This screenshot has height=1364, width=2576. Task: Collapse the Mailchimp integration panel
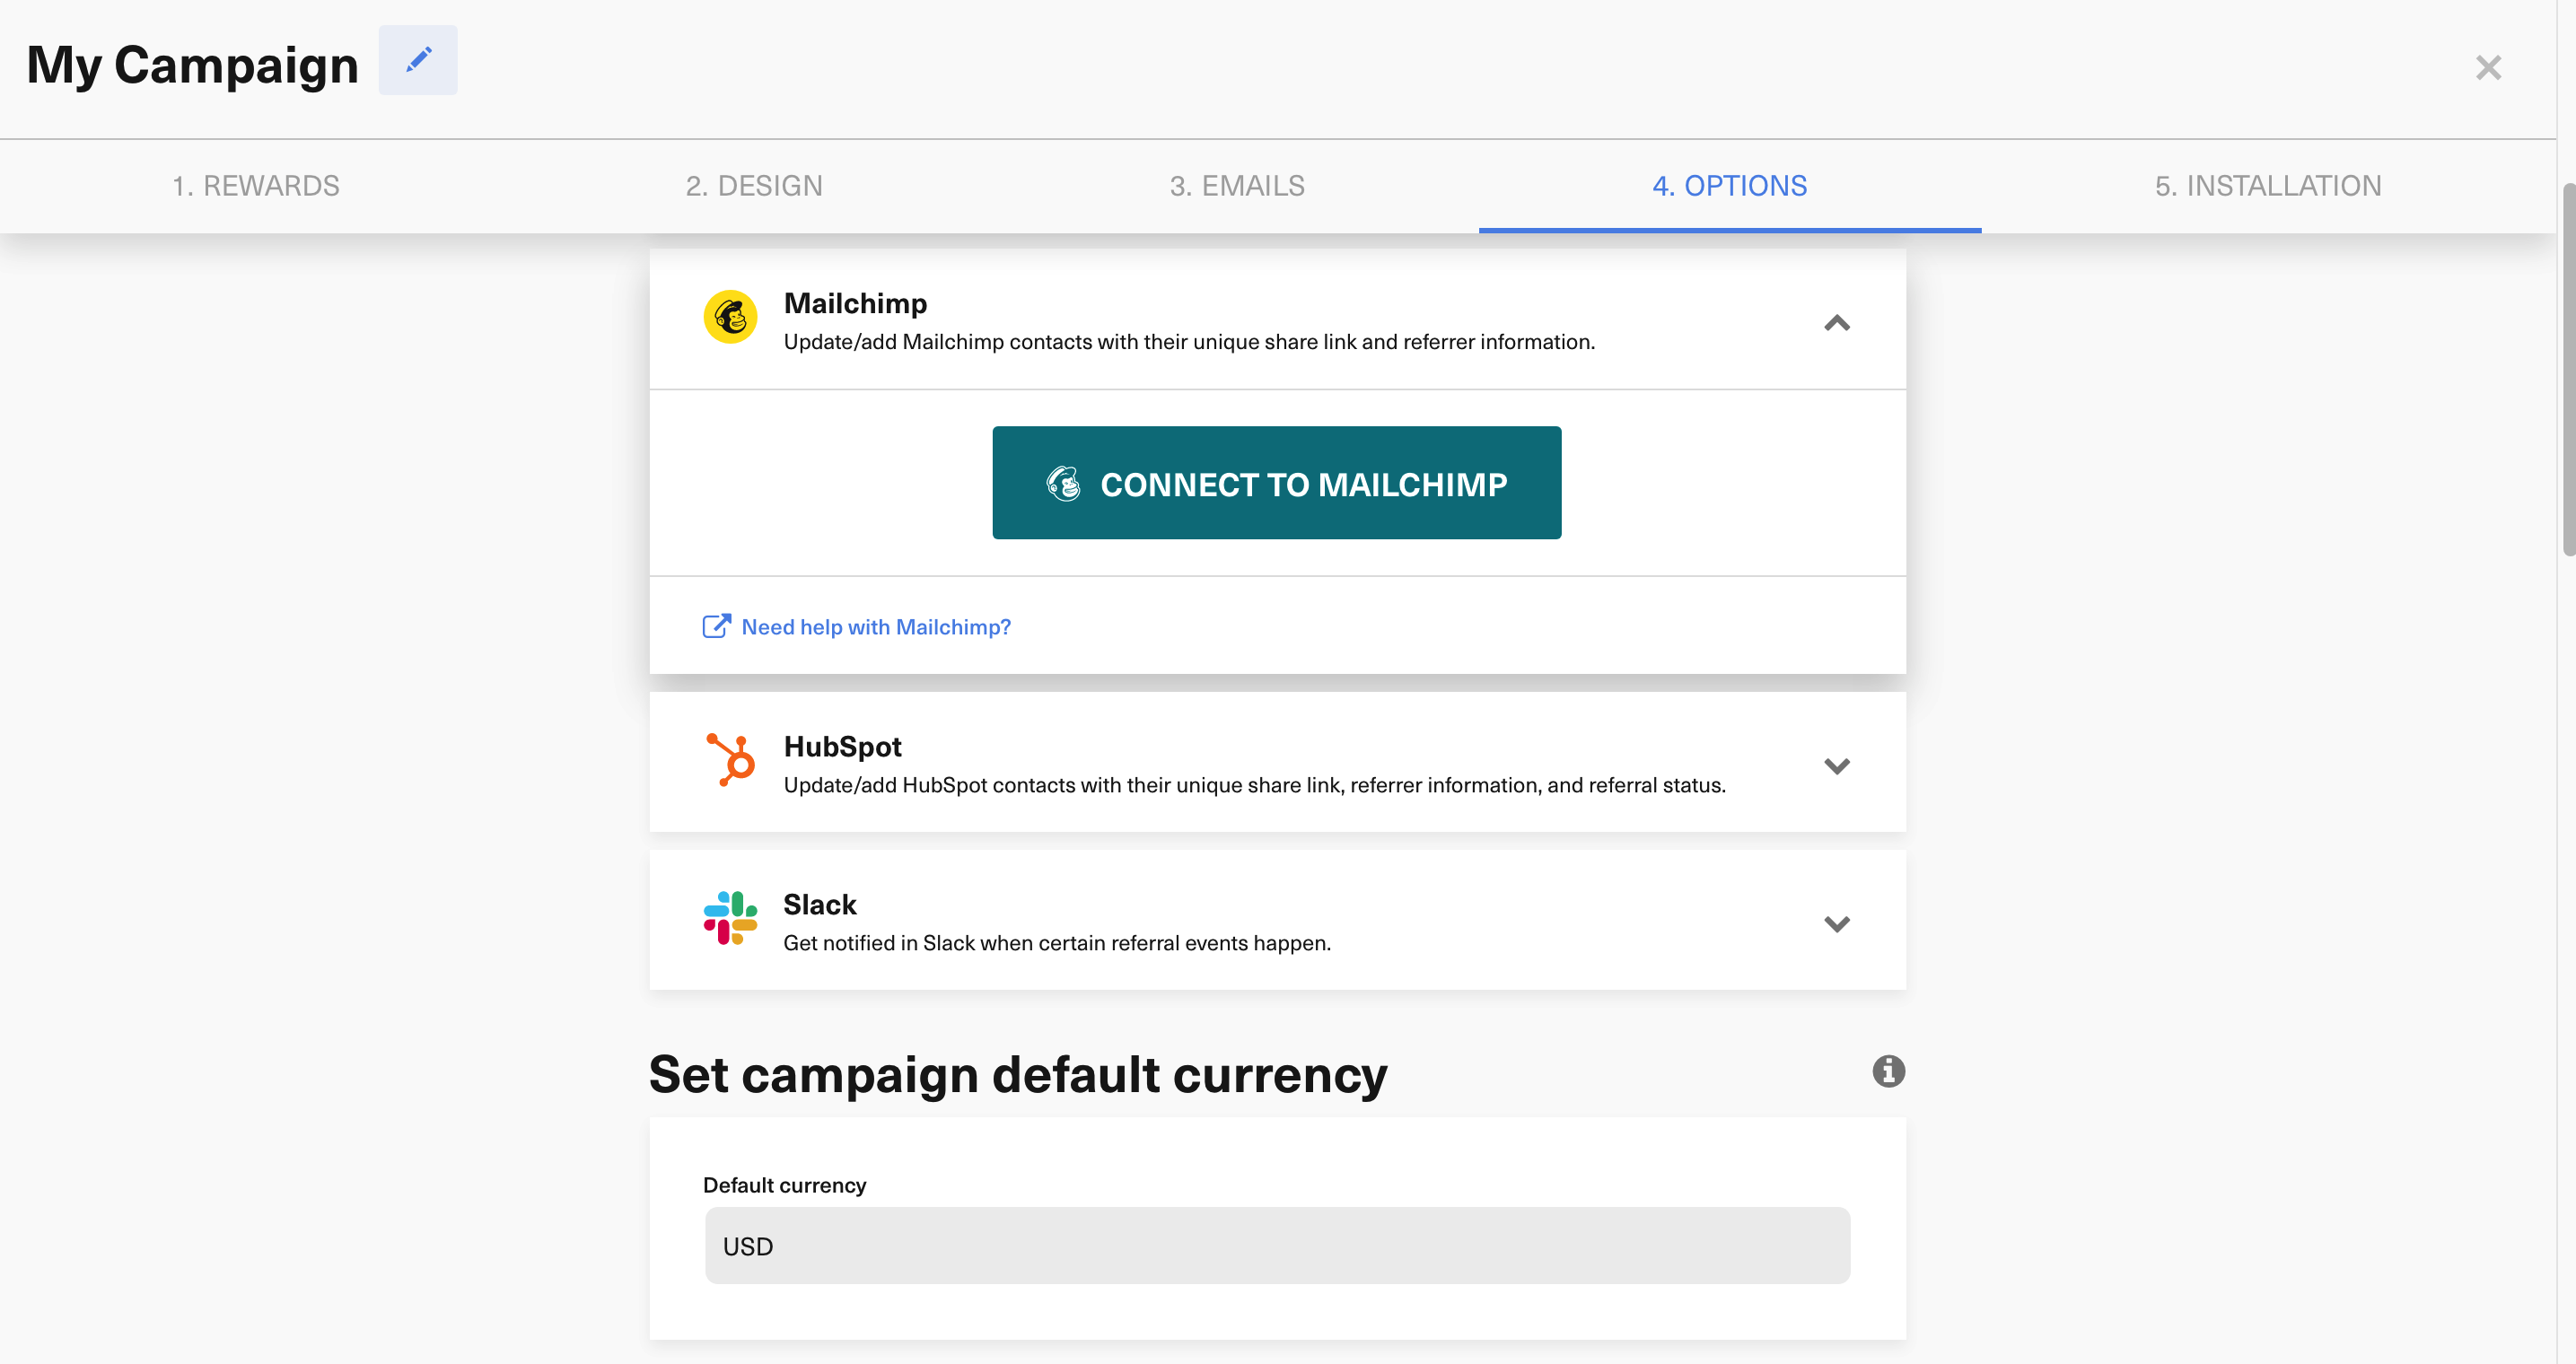[x=1837, y=323]
